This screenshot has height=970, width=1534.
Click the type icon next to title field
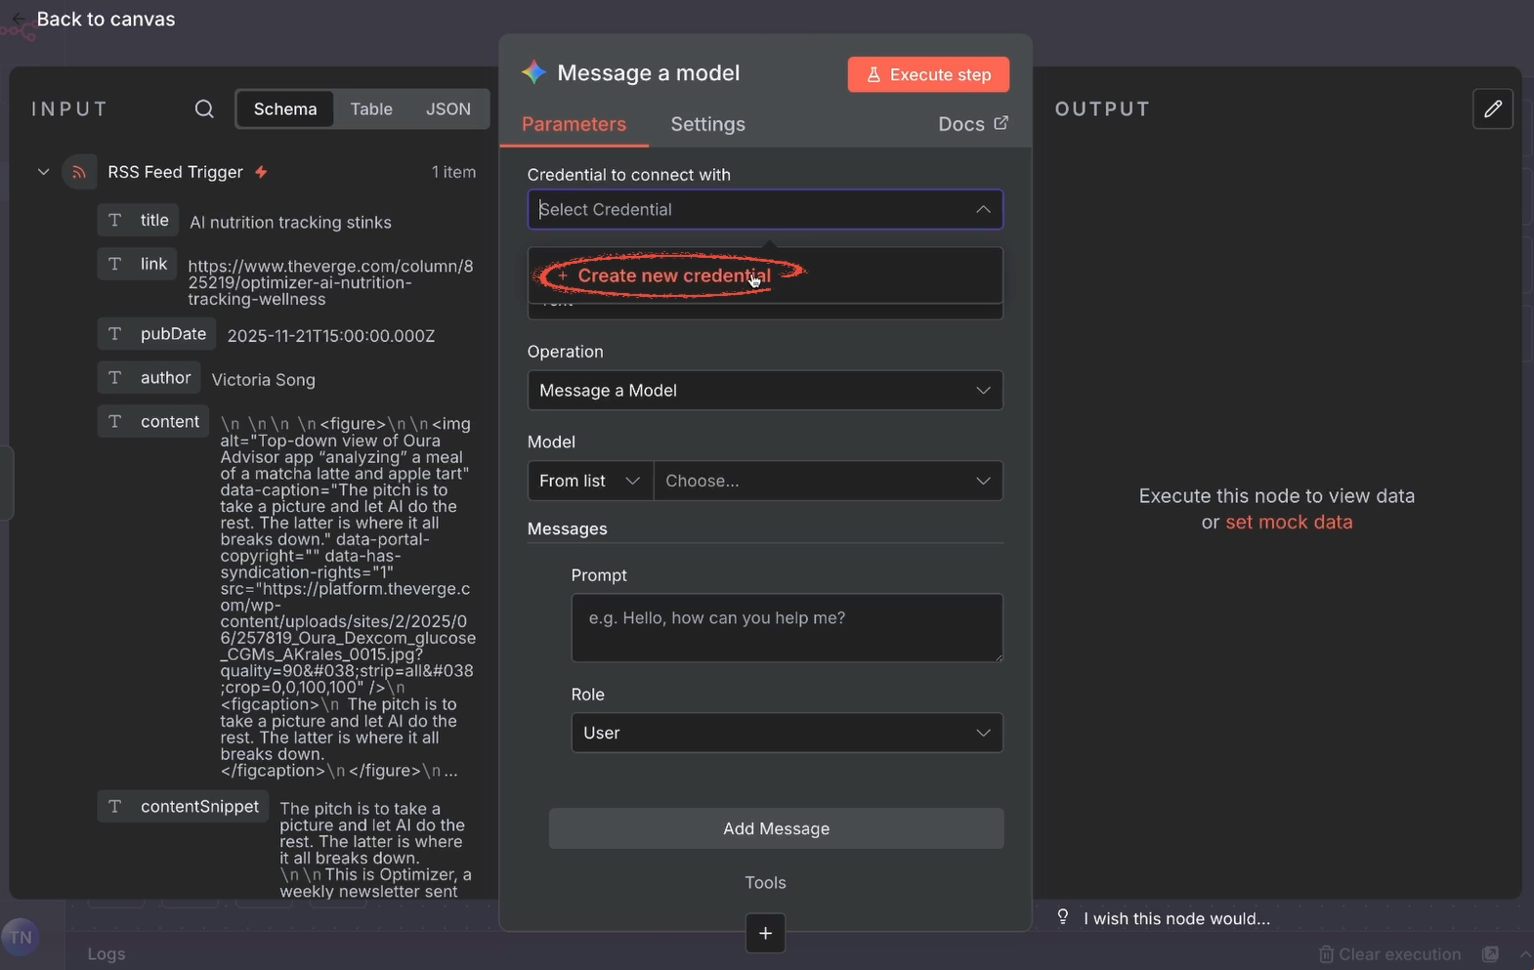(x=115, y=220)
